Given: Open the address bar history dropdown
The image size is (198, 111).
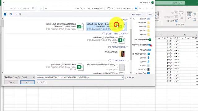Looking at the screenshot, I should coord(46,8).
